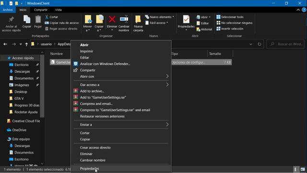Screen dimensions: 307x173
Task: Open the blue Help question mark icon
Action: [x=304, y=10]
